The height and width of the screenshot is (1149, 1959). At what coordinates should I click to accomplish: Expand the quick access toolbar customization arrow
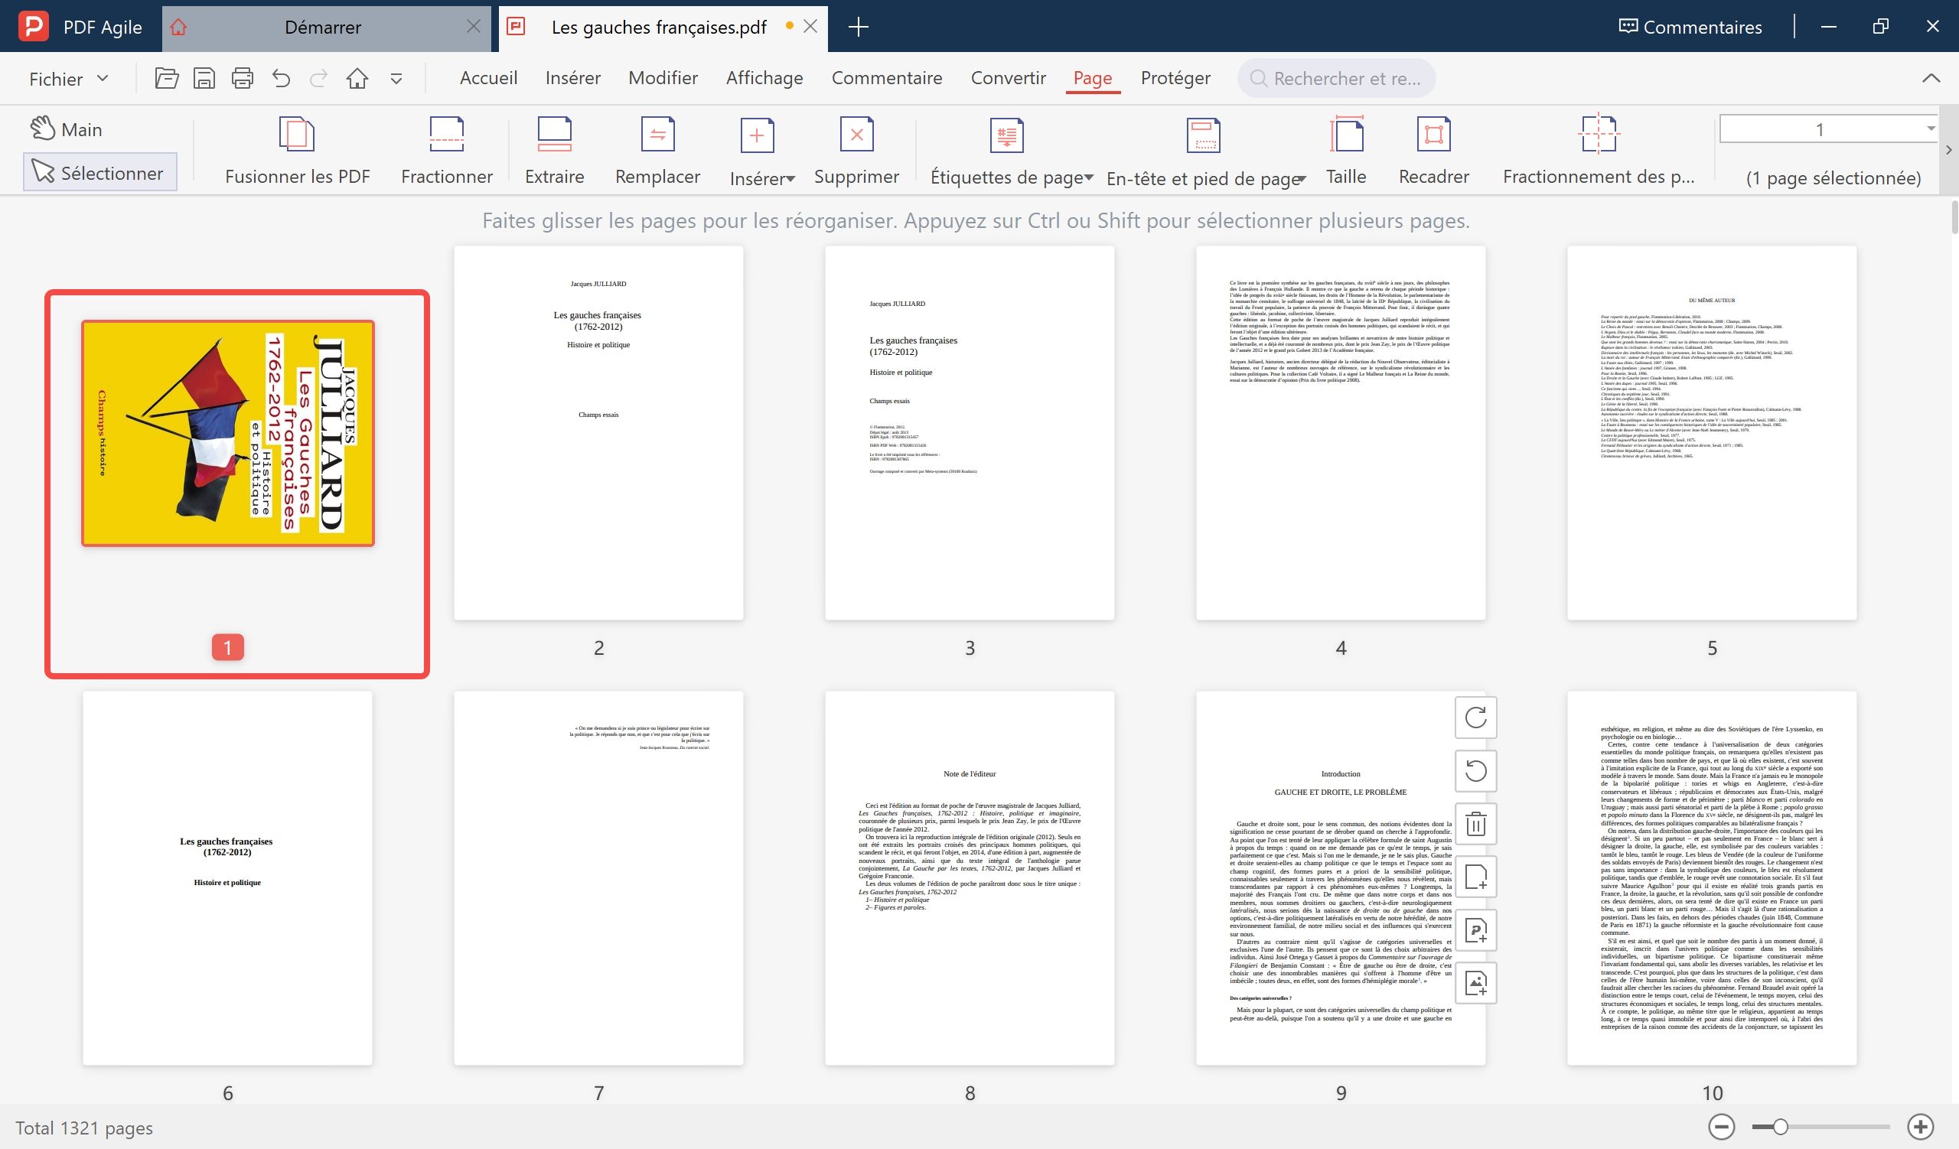(x=396, y=79)
